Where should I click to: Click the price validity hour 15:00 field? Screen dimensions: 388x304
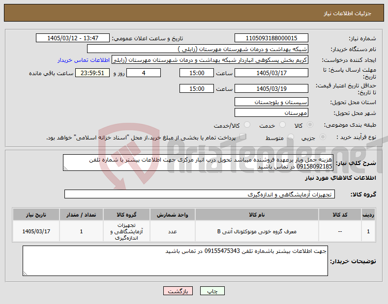[197, 88]
